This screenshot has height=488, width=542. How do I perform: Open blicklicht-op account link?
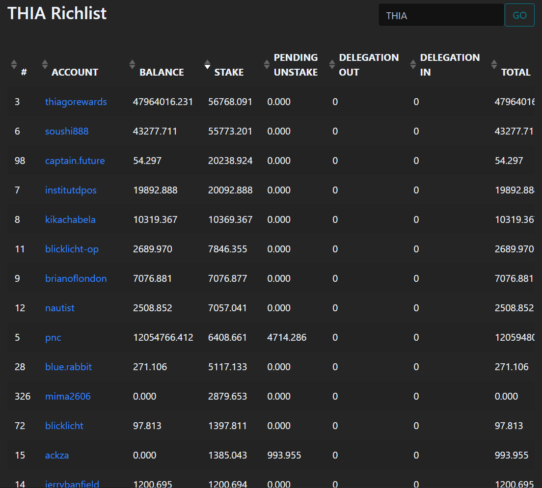[x=72, y=249]
